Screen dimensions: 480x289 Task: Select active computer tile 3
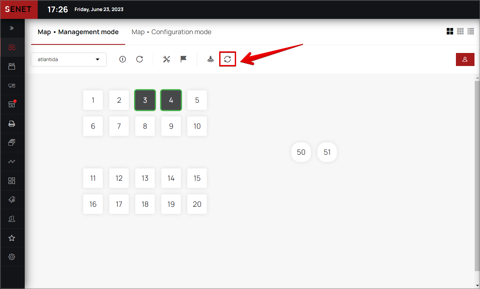[145, 100]
